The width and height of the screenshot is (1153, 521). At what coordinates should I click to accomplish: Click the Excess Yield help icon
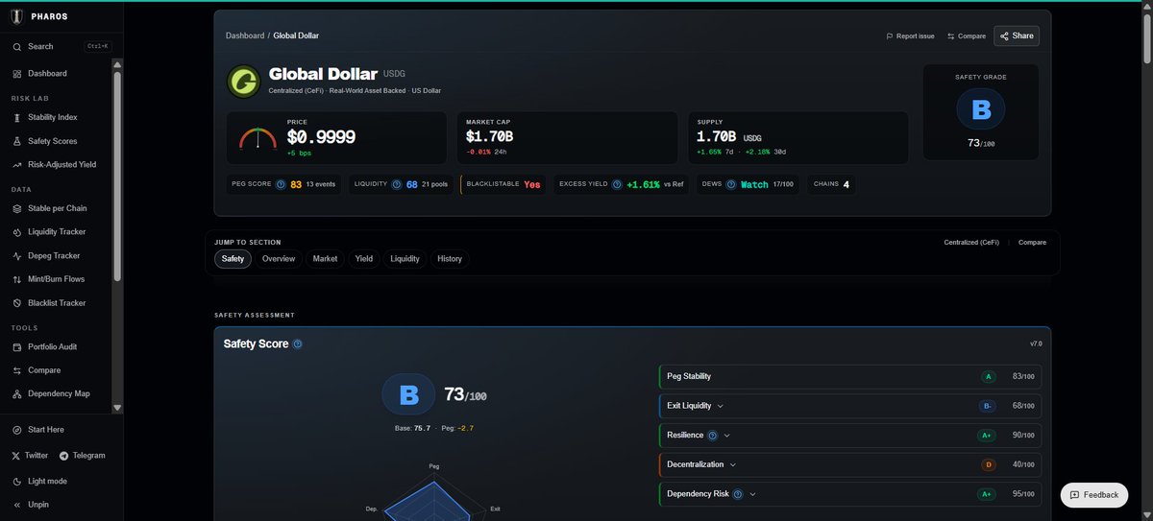(617, 184)
